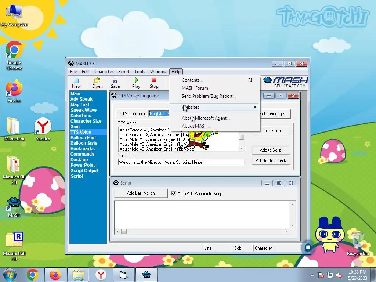Viewport: 376px width, 282px height.
Task: Select Bookmarks in sidebar
Action: (83, 149)
